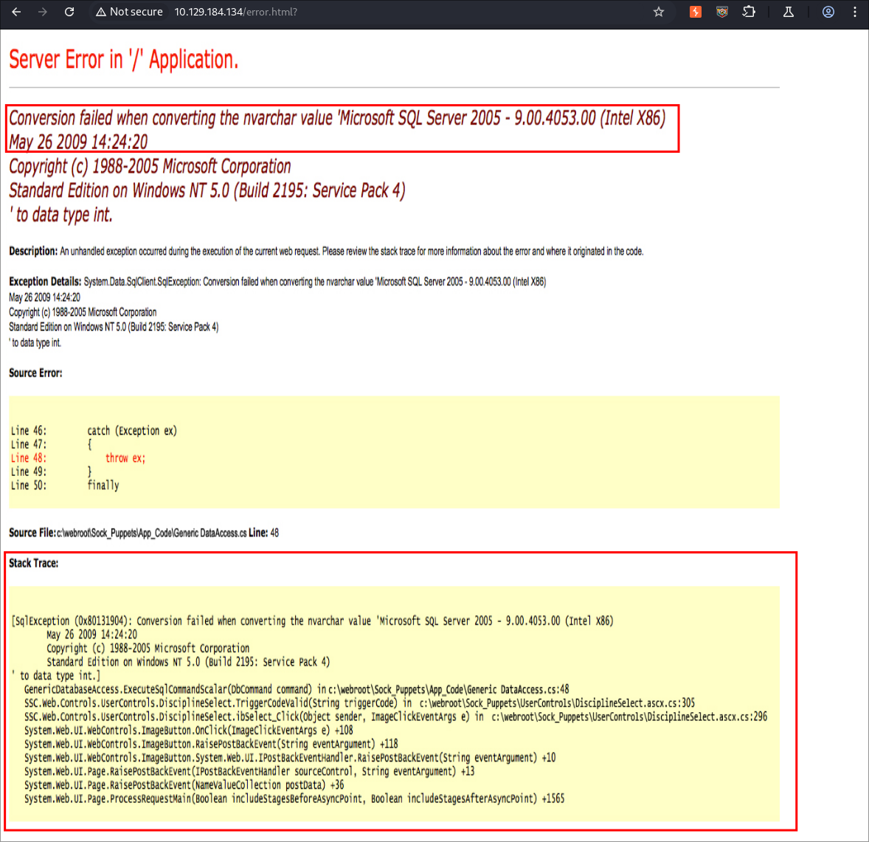Open the flask-shaped Labs icon

pyautogui.click(x=788, y=12)
